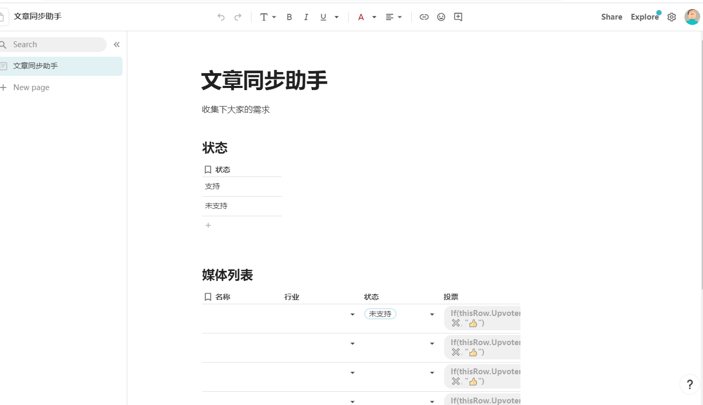Screen dimensions: 703x405
Task: Open the emoji picker icon
Action: tap(441, 17)
